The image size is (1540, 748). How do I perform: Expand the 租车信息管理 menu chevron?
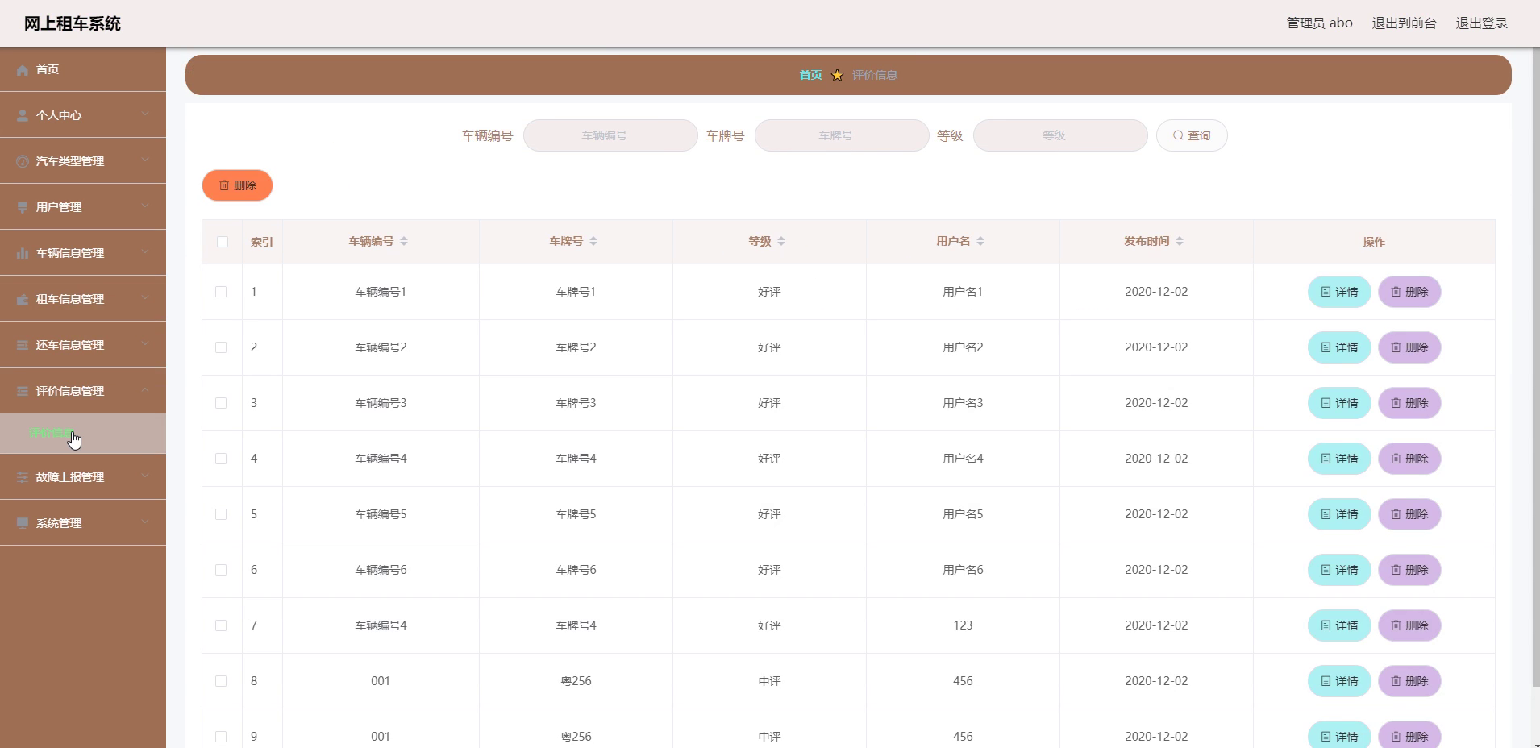click(x=145, y=298)
